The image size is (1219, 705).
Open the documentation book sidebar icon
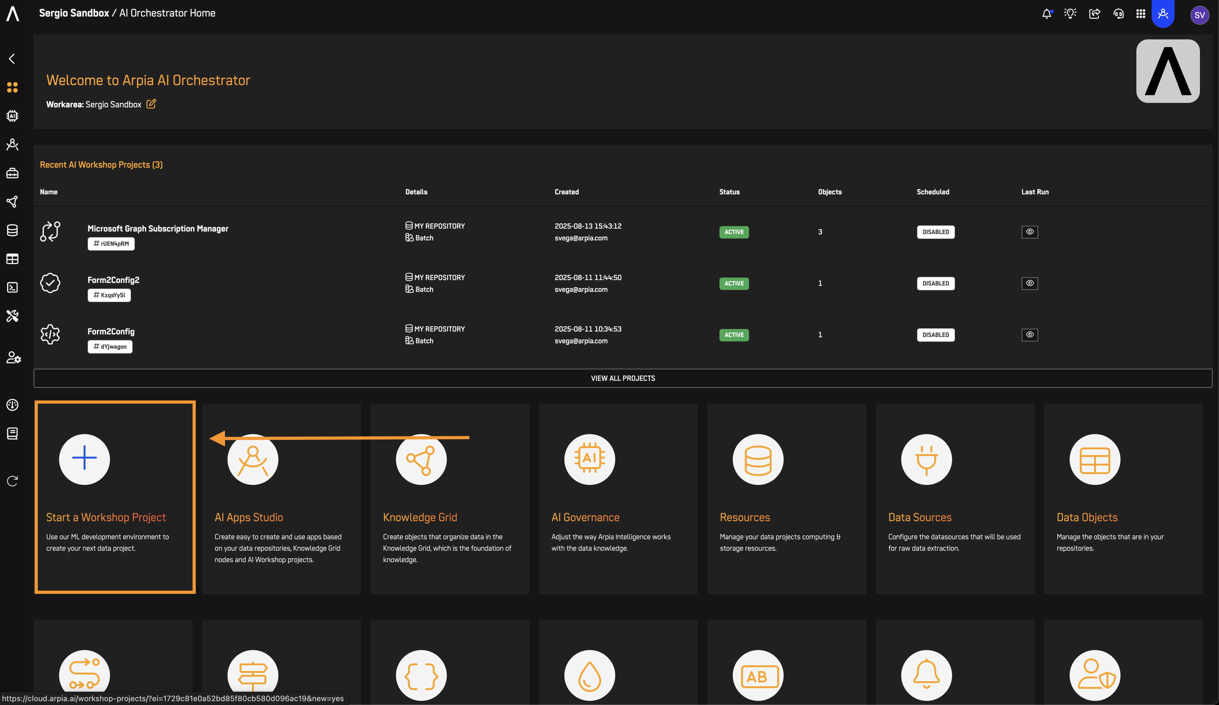[x=13, y=433]
